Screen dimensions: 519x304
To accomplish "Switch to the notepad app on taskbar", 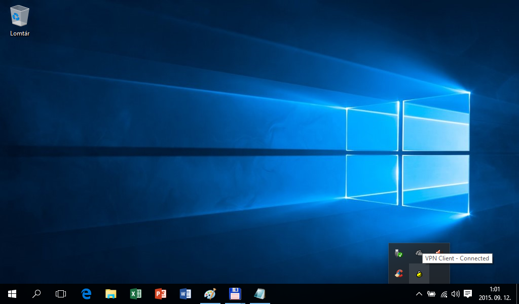I will pyautogui.click(x=259, y=294).
